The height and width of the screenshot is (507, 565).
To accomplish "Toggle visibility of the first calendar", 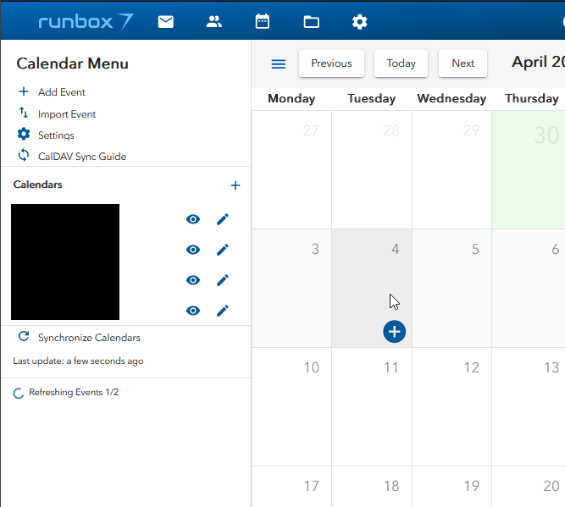I will [193, 219].
